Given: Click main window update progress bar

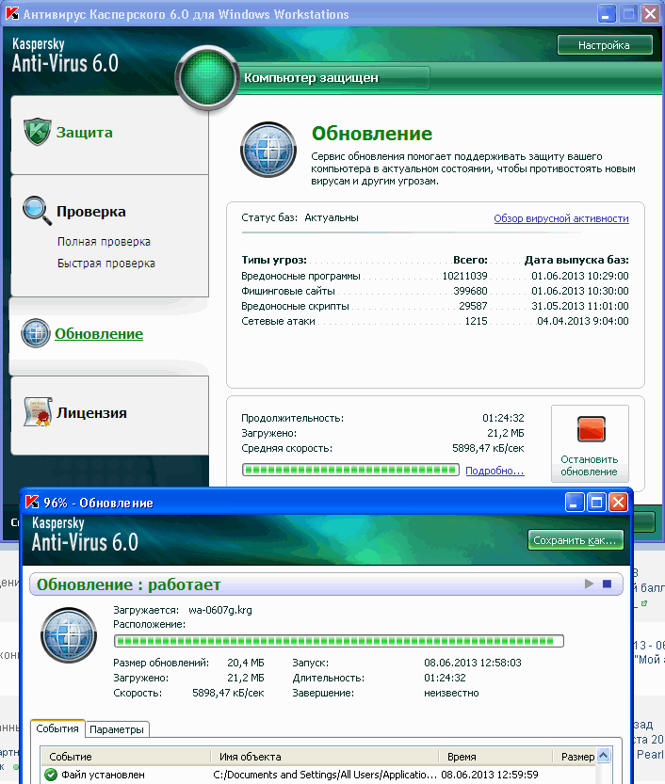Looking at the screenshot, I should [350, 470].
